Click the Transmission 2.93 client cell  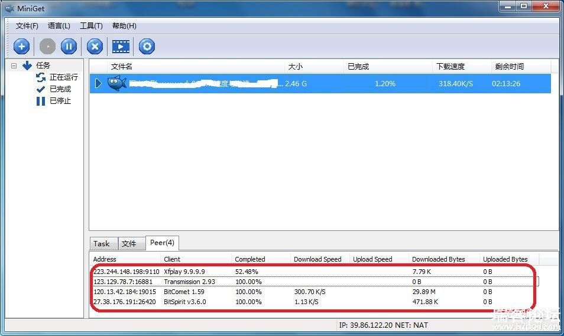pyautogui.click(x=190, y=282)
